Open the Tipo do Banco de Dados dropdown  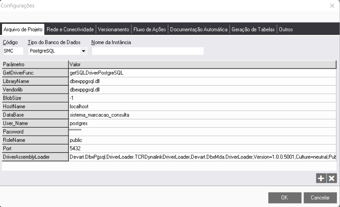[x=84, y=51]
